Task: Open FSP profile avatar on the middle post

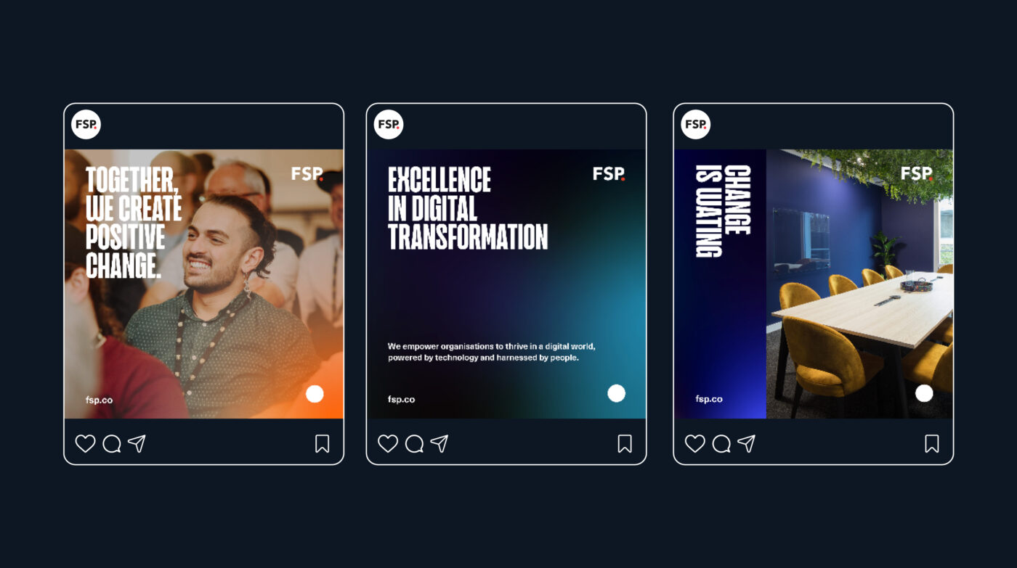Action: [x=389, y=125]
